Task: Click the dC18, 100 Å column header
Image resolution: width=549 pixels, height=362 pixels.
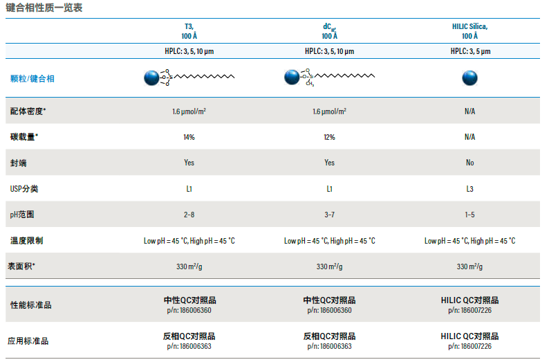Action: 330,31
